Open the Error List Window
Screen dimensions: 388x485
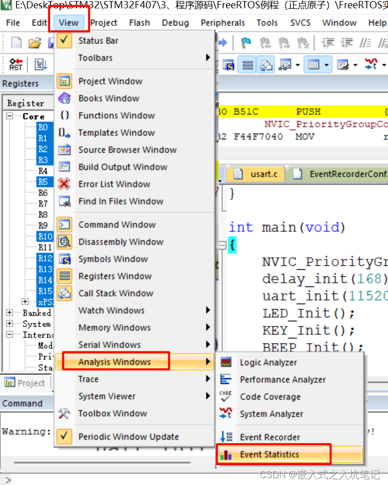[x=135, y=185]
